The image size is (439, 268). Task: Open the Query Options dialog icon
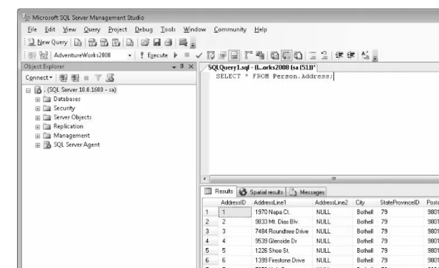click(222, 56)
